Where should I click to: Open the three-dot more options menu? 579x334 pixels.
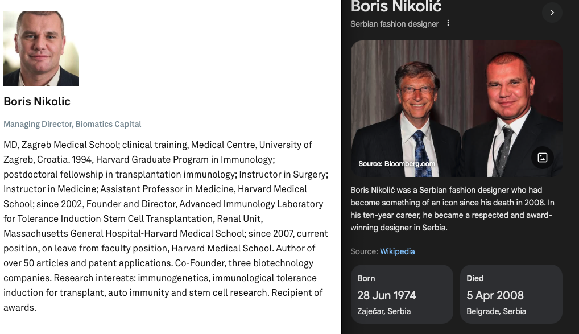[448, 23]
